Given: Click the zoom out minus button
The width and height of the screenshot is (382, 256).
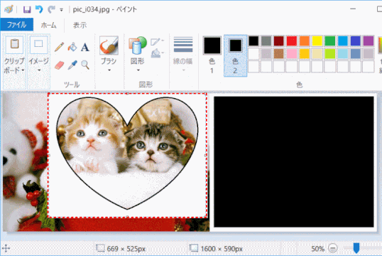Looking at the screenshot, I should click(x=333, y=248).
